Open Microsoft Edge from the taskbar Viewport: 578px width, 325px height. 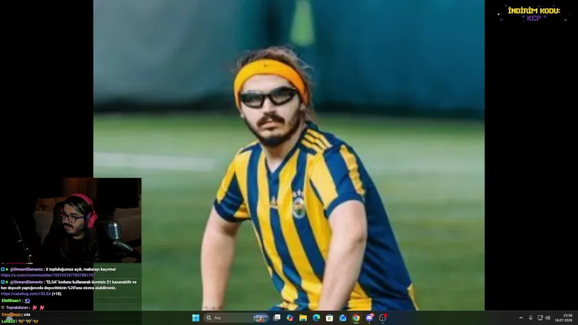[316, 318]
